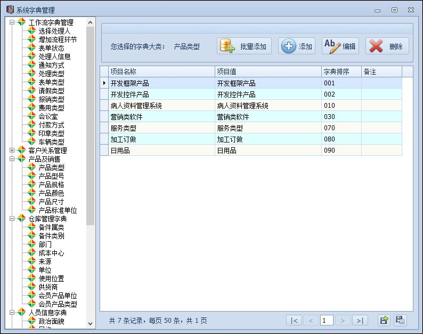
Task: Select the 营销类软件 name cell
Action: click(x=161, y=117)
